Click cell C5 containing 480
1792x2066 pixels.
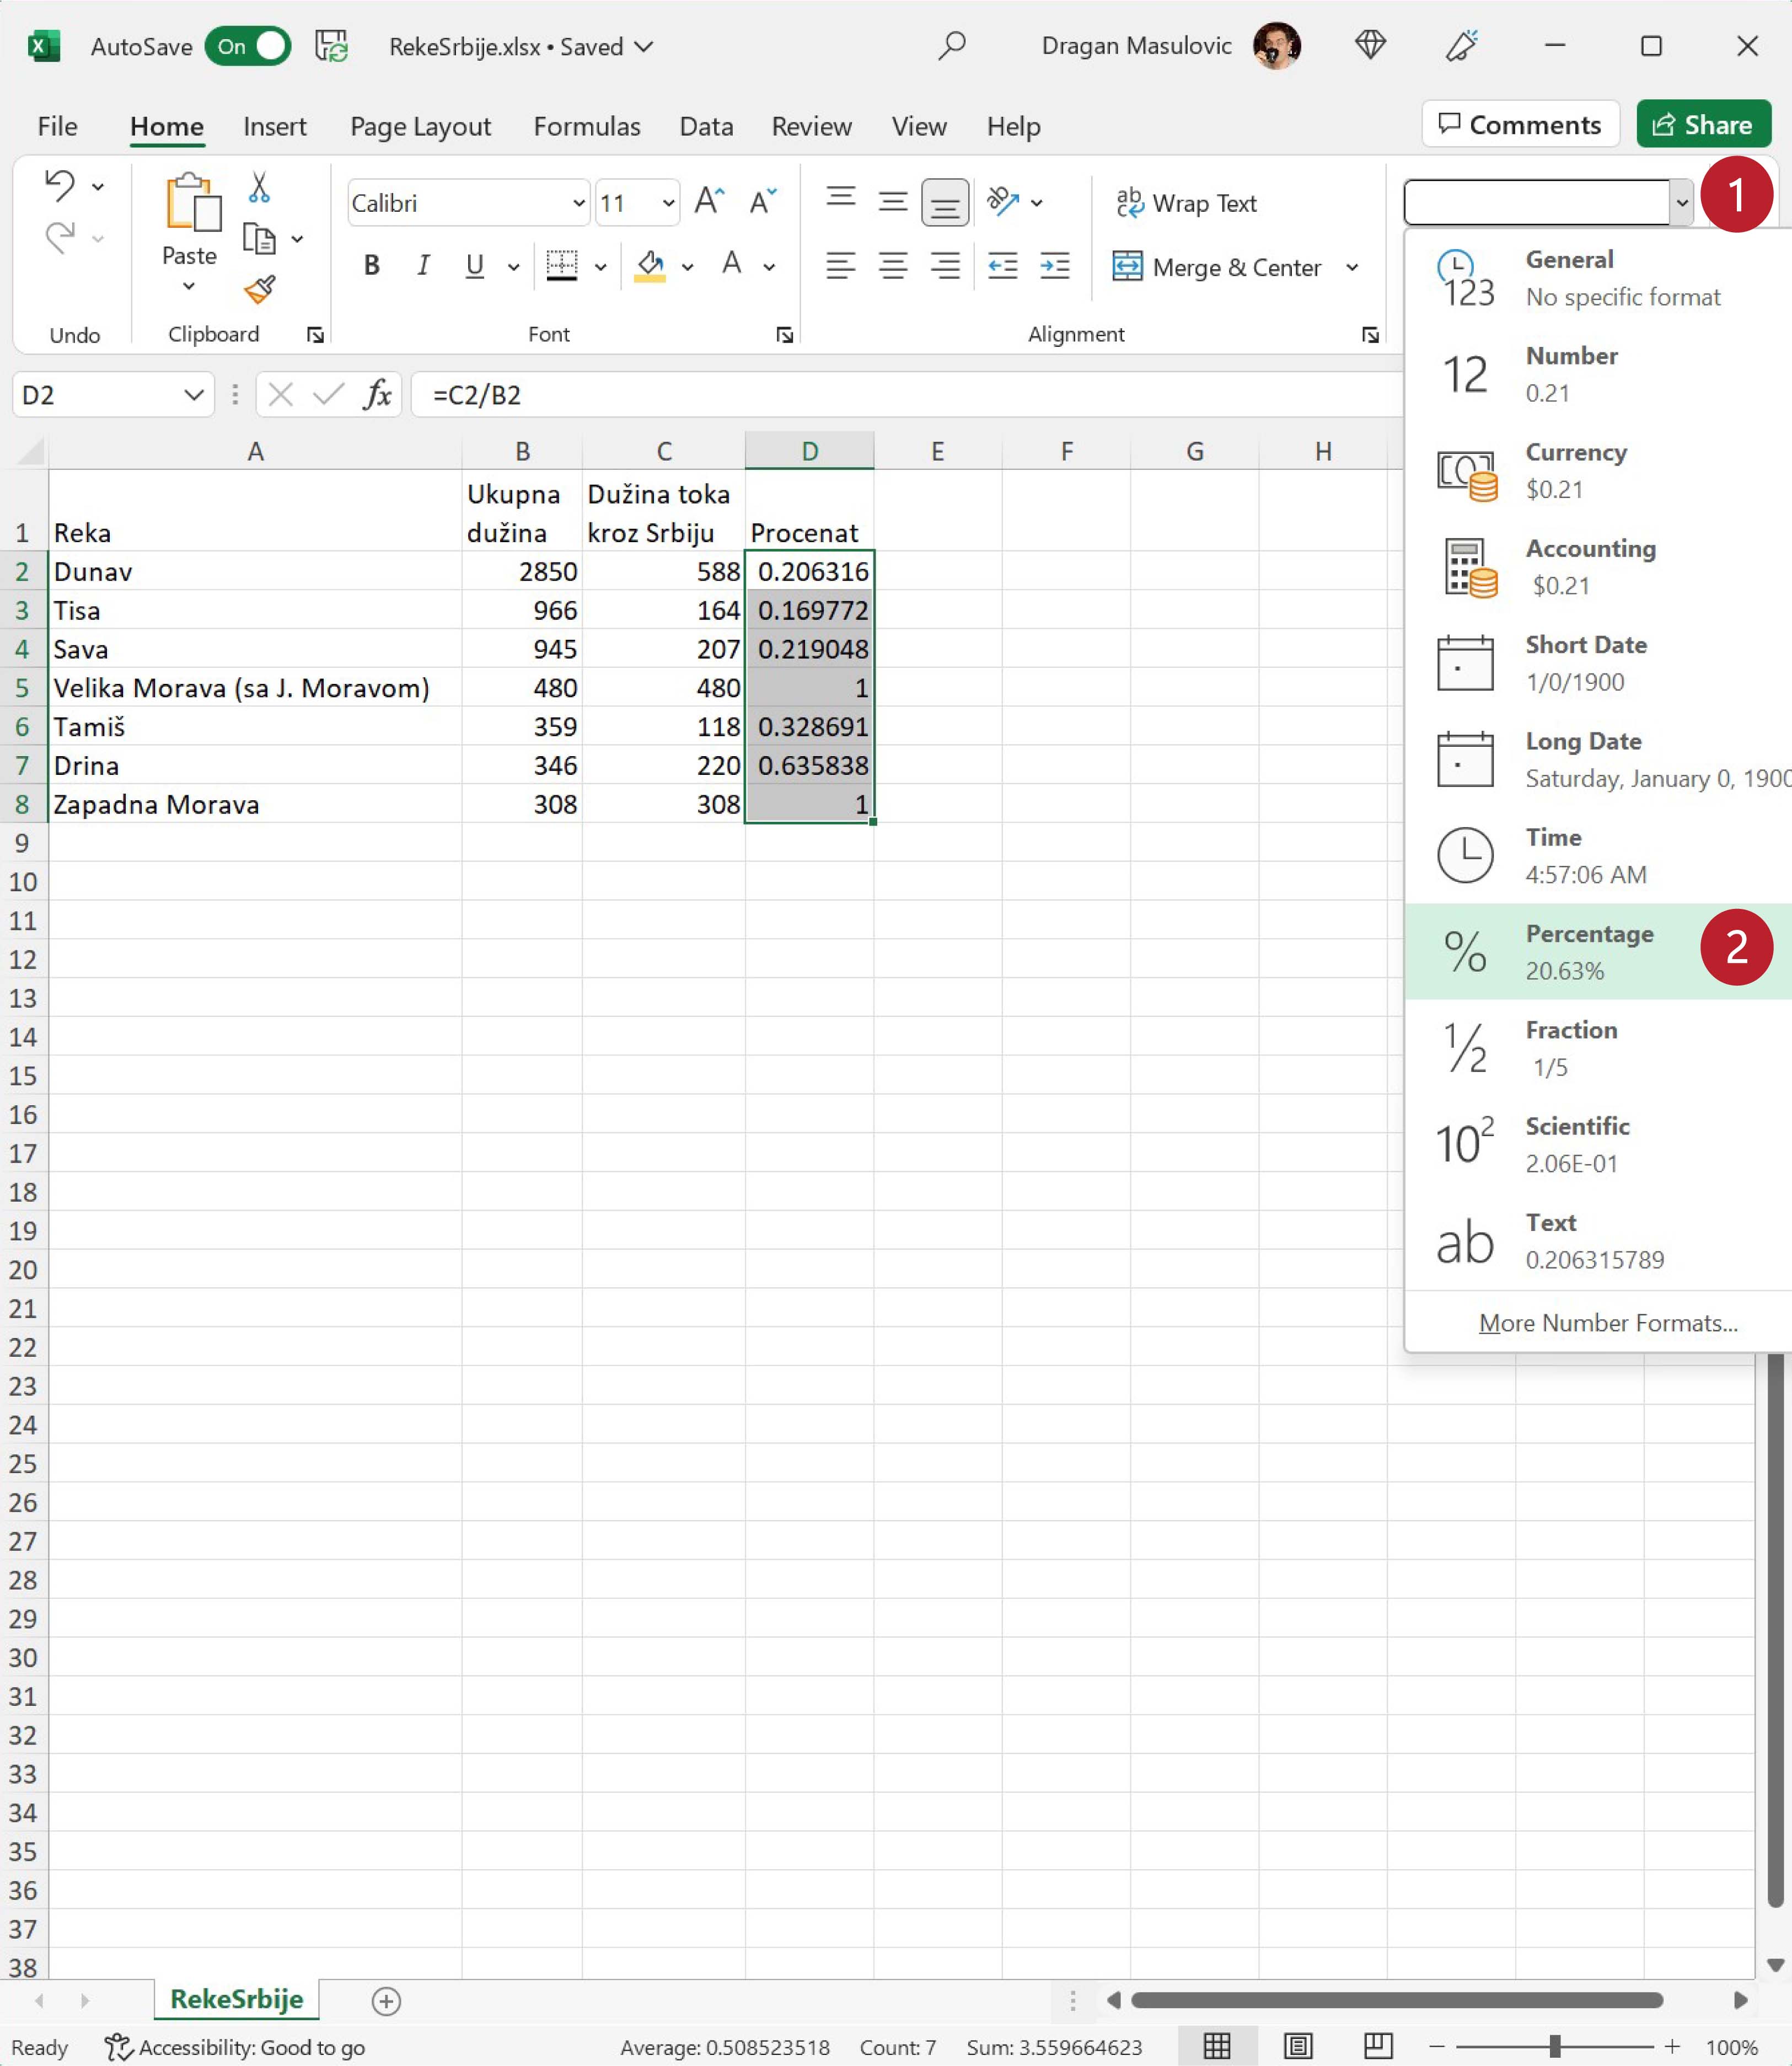(x=664, y=688)
